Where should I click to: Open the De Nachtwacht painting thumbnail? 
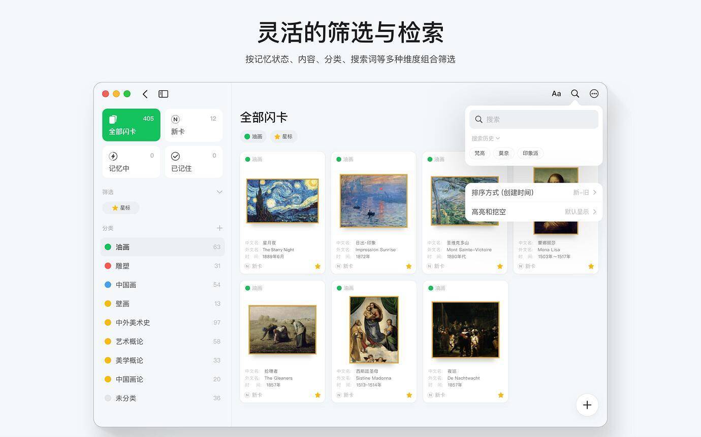click(x=465, y=330)
